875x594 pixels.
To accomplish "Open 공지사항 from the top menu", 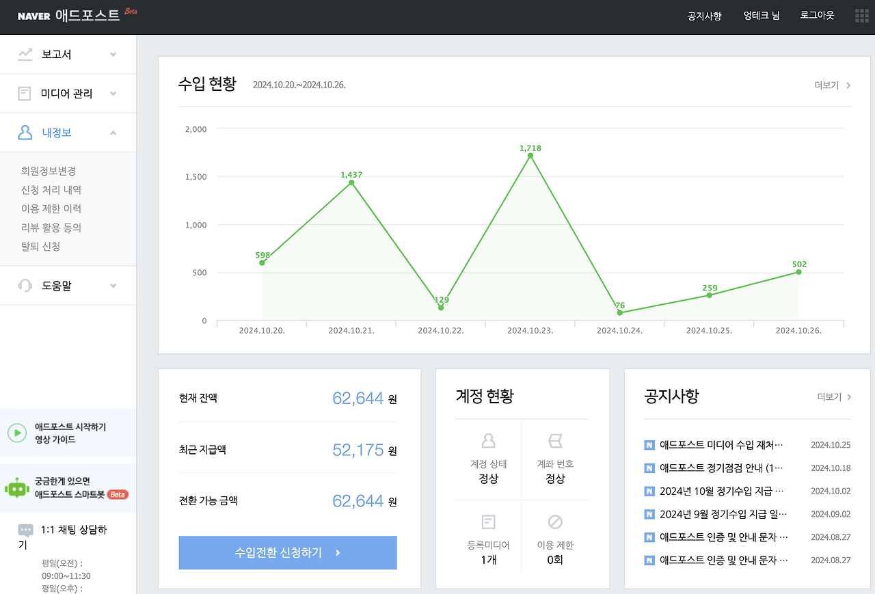I will 703,16.
